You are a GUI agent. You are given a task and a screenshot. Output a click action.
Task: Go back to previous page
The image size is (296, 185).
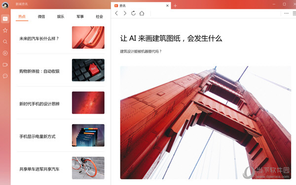click(x=116, y=13)
